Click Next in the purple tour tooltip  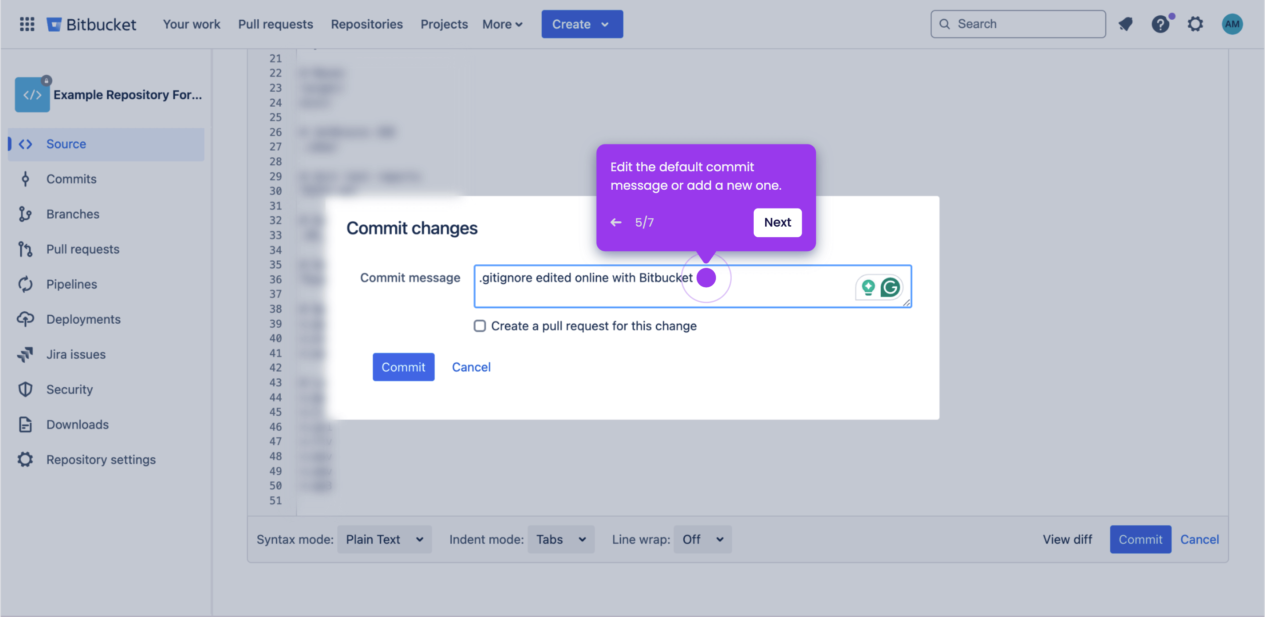point(777,222)
